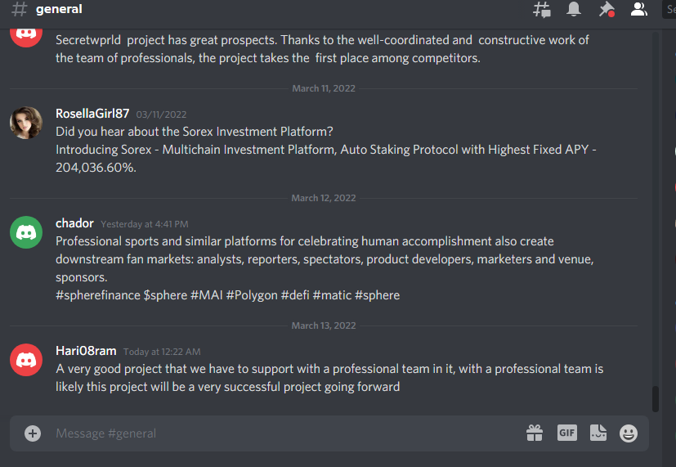Screen dimensions: 676x467
Task: Click the search box in header
Action: [669, 10]
